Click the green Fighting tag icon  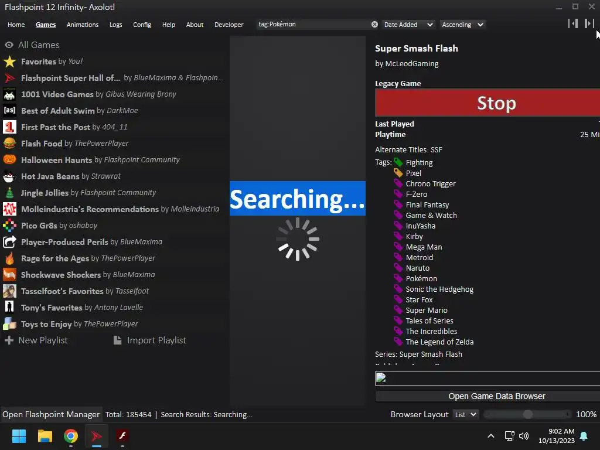(x=398, y=163)
